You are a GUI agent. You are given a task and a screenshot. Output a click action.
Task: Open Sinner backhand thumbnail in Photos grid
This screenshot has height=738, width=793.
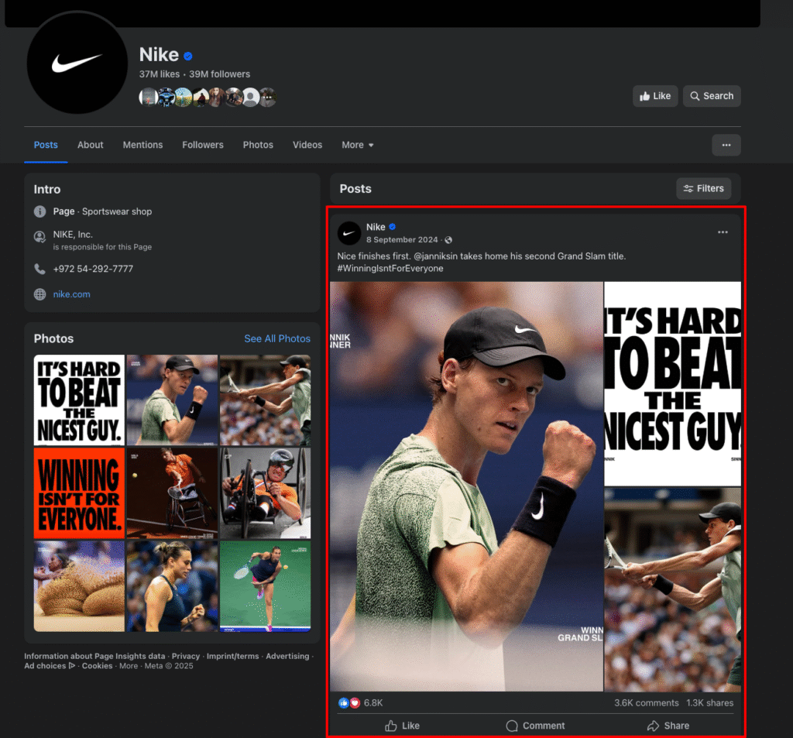pyautogui.click(x=265, y=400)
